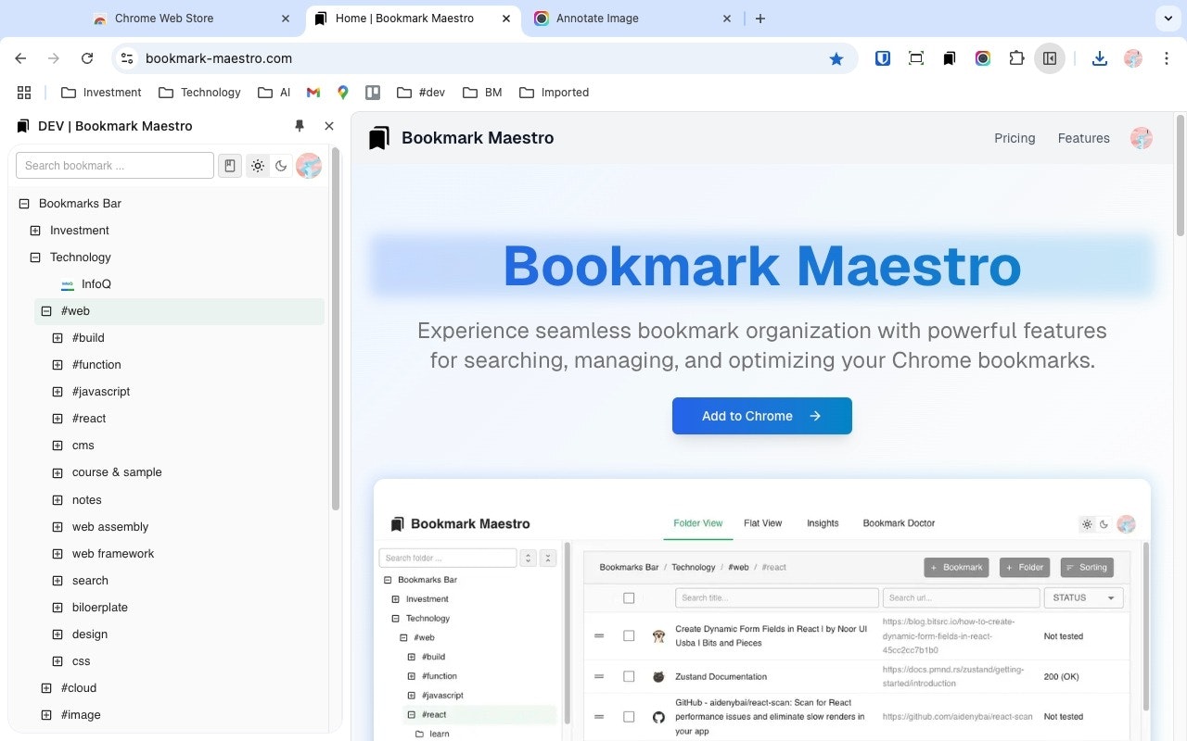The height and width of the screenshot is (741, 1187).
Task: Click the blue Bitwarden shield extension icon
Action: point(882,57)
